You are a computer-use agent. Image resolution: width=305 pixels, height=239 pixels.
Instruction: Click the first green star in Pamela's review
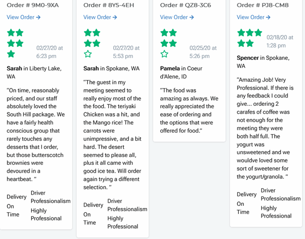164,33
